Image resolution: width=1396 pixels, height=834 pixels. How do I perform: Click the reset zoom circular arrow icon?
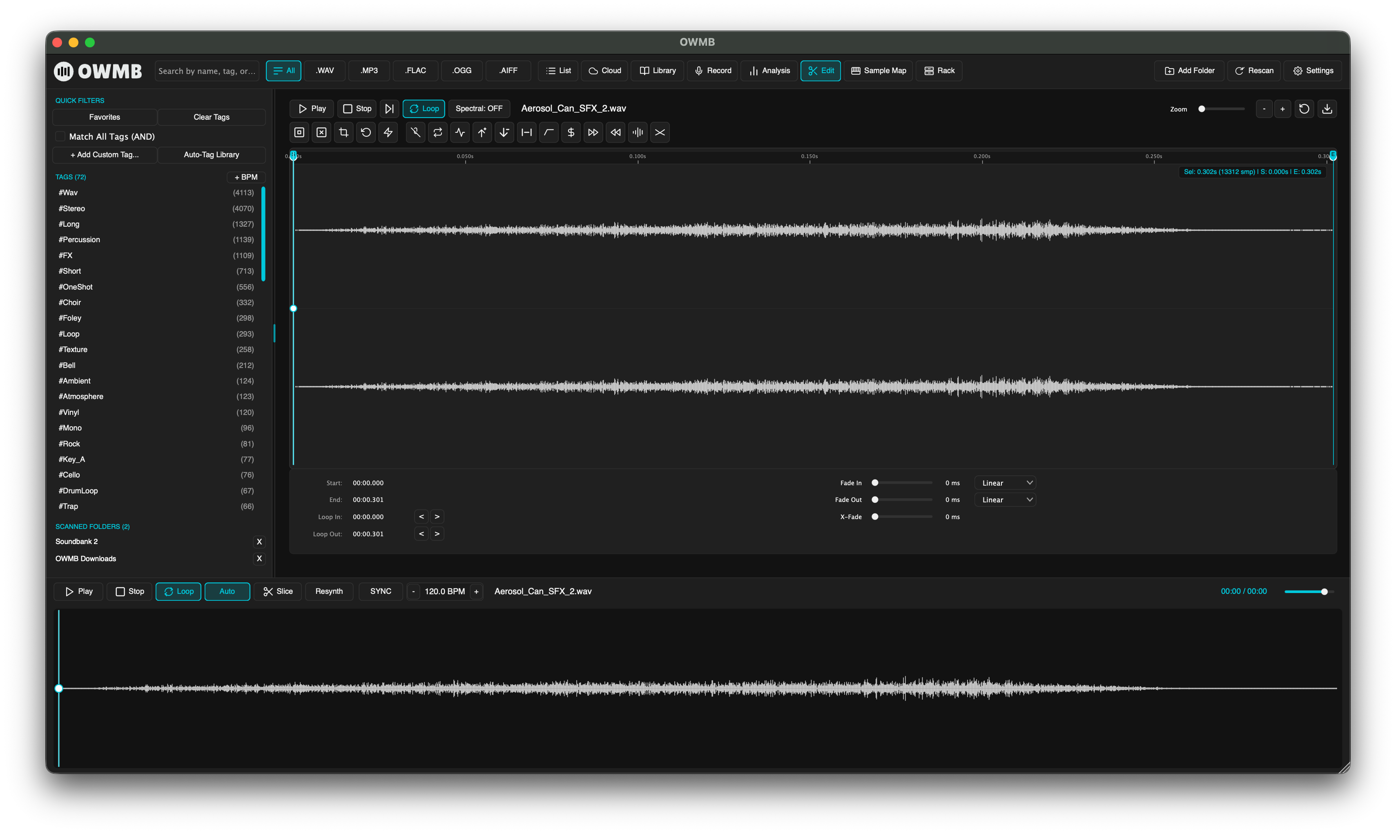point(1304,109)
